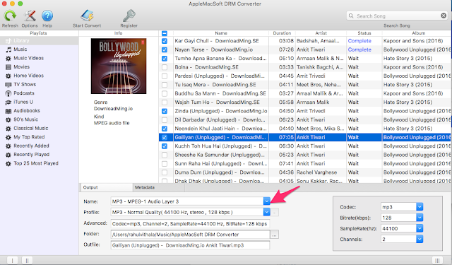Viewport: 452px width, 265px height.
Task: Clear the Search Song field
Action: tap(444, 16)
